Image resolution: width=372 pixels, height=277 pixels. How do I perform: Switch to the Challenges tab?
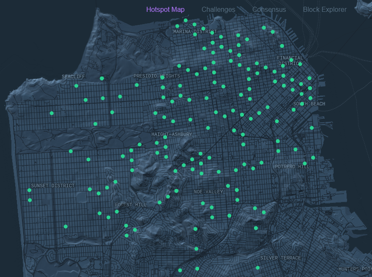pos(218,9)
